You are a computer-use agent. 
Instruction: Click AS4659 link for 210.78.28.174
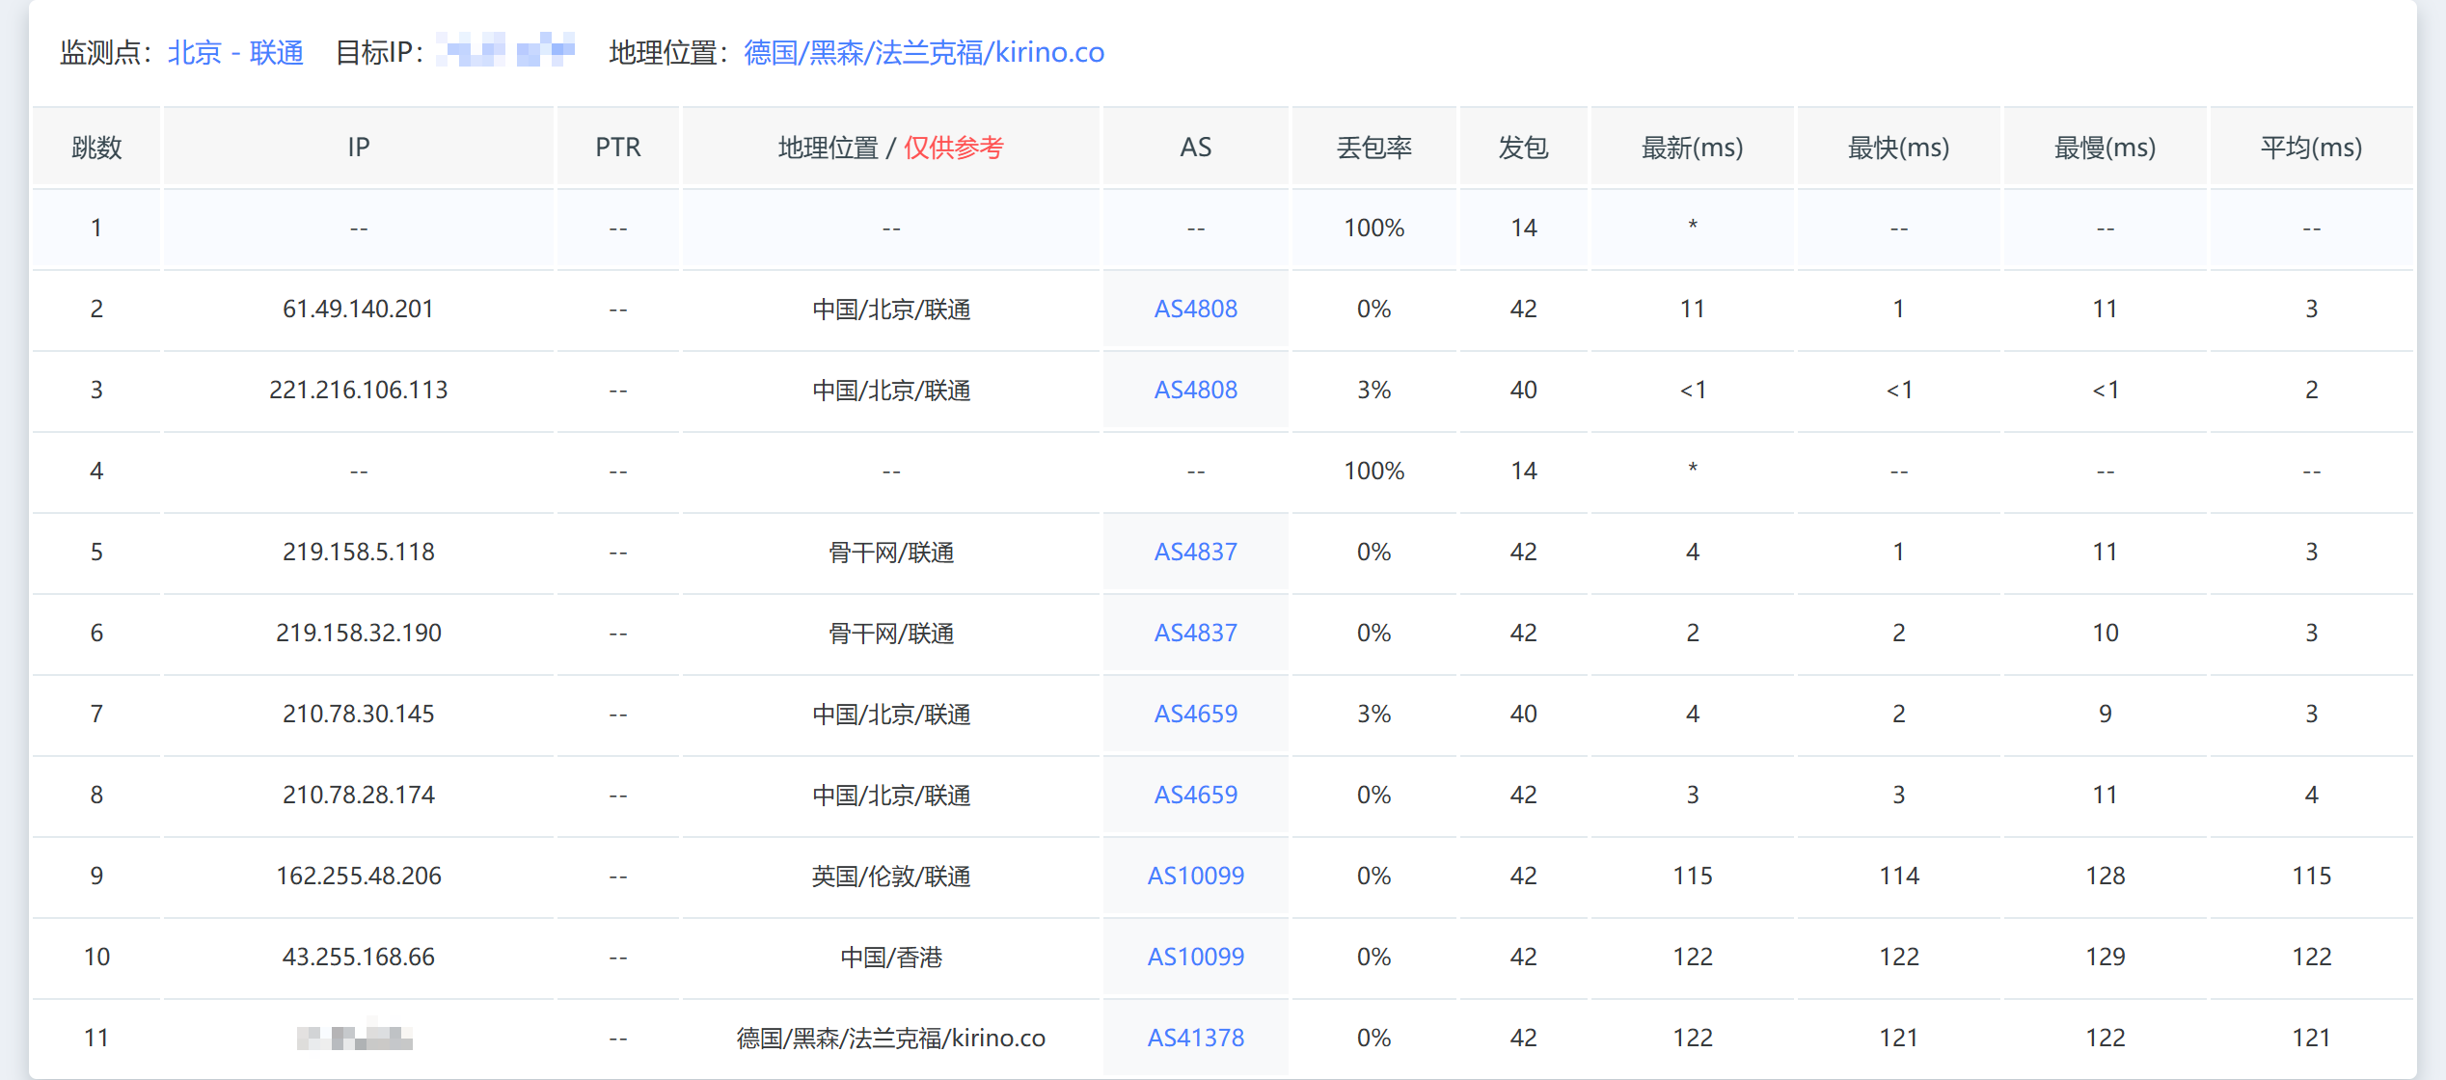[x=1195, y=795]
